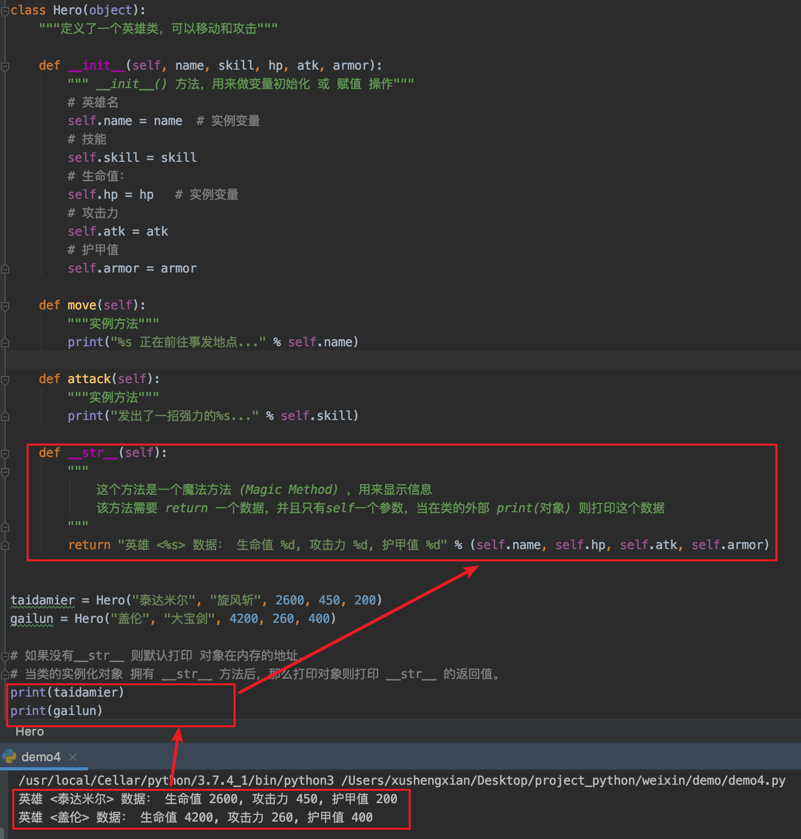Collapse the __str__ method fold marker
This screenshot has width=801, height=839.
(x=5, y=453)
